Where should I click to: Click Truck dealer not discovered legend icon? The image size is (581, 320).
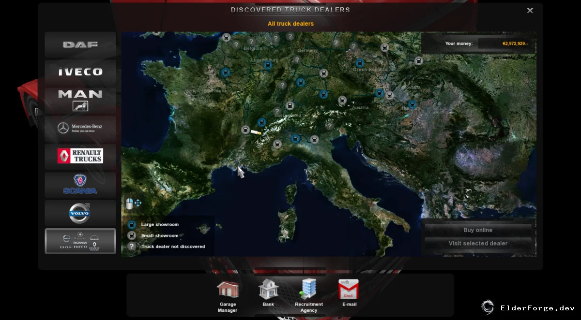[x=131, y=246]
